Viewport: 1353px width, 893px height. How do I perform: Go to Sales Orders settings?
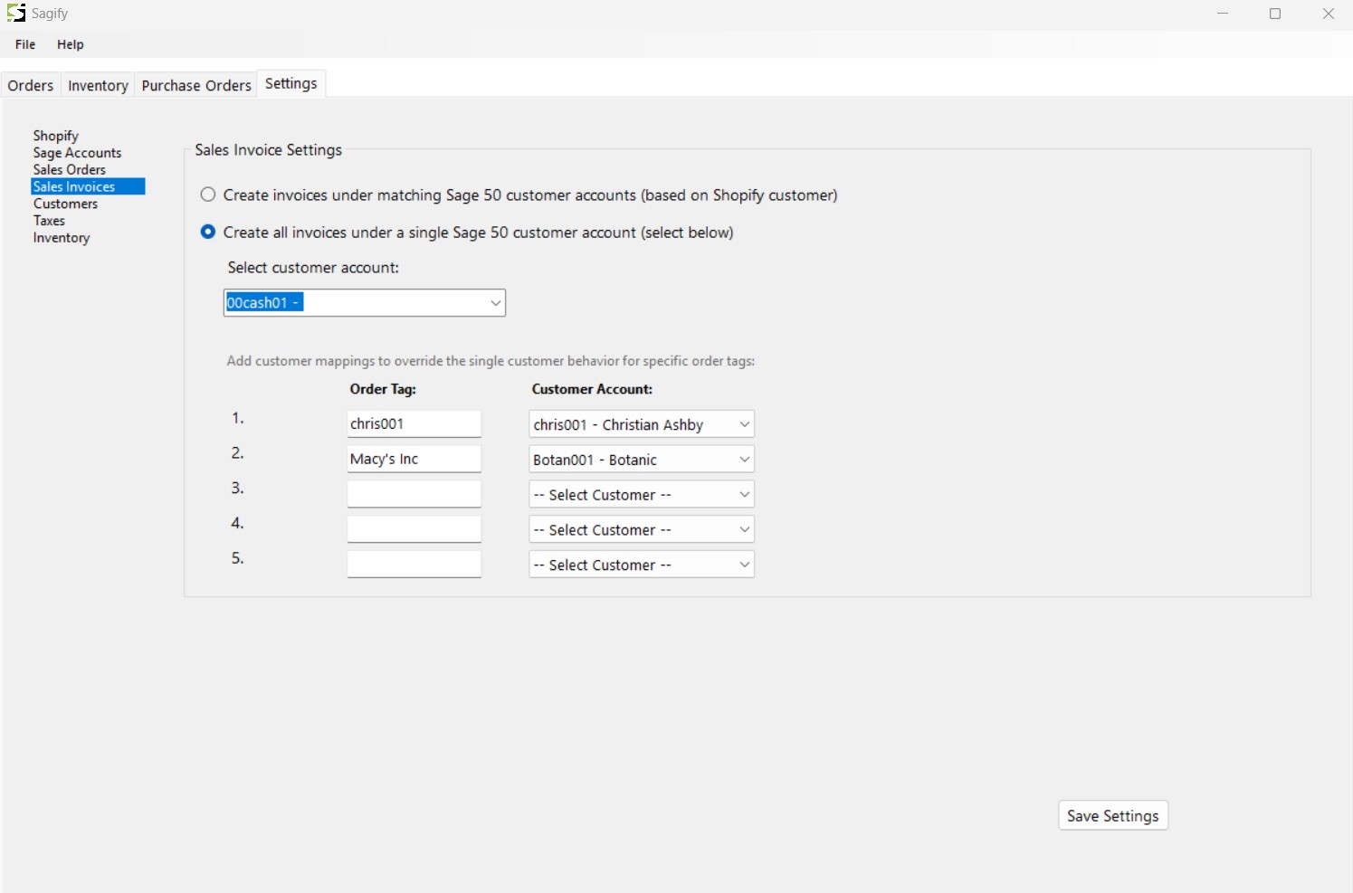(x=70, y=169)
